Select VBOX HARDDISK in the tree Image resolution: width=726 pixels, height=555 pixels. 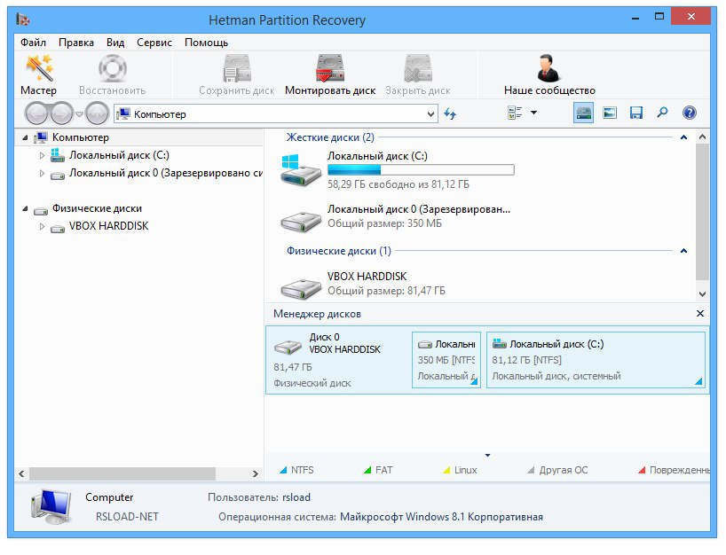click(x=109, y=226)
